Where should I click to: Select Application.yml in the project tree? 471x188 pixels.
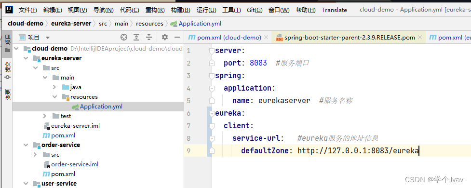click(x=101, y=107)
